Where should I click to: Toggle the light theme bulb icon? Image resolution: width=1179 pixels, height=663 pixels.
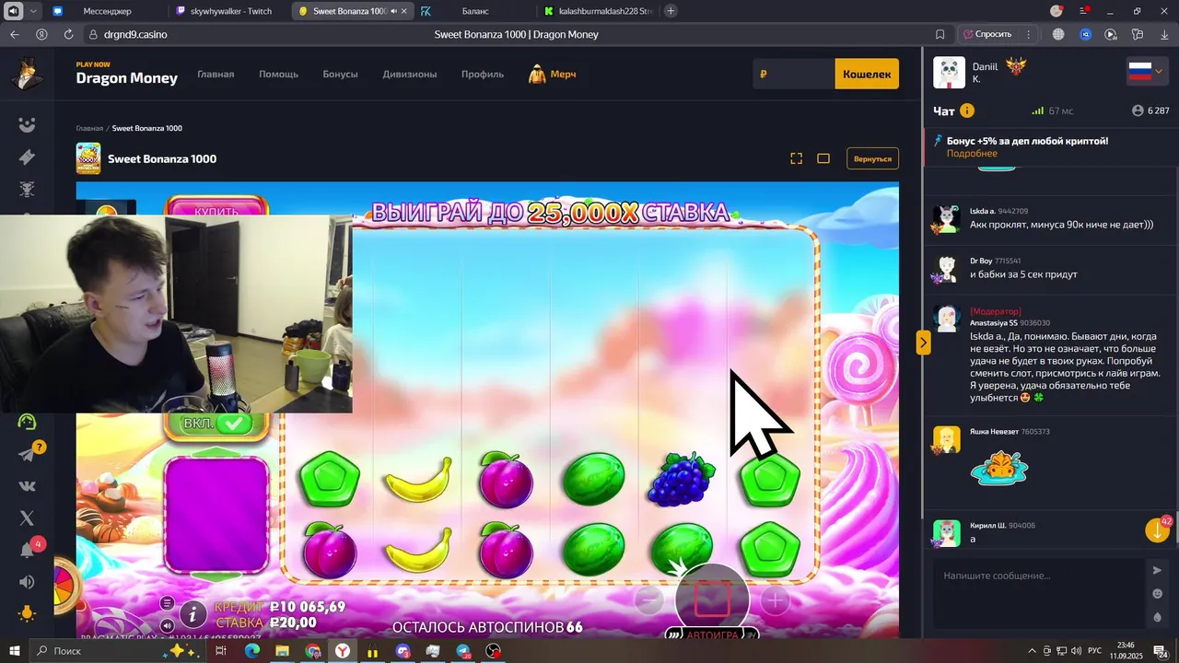pyautogui.click(x=27, y=613)
